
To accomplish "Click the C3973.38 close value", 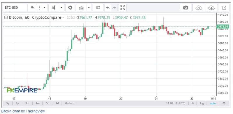I will coord(138,18).
